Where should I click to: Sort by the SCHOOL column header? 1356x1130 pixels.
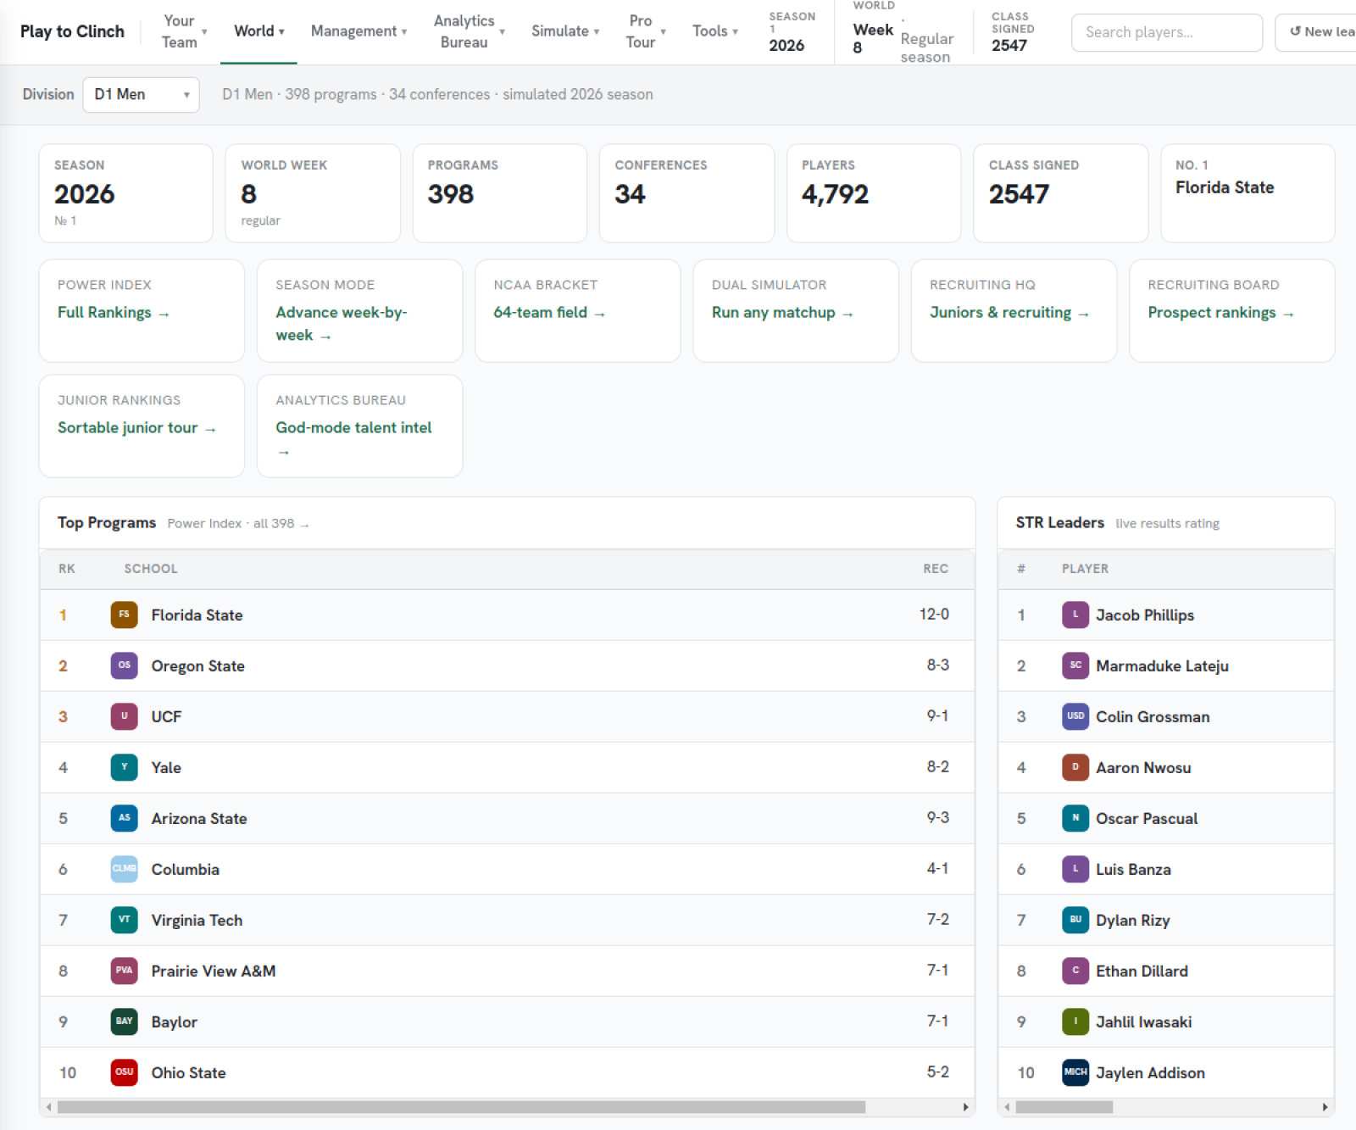tap(151, 569)
